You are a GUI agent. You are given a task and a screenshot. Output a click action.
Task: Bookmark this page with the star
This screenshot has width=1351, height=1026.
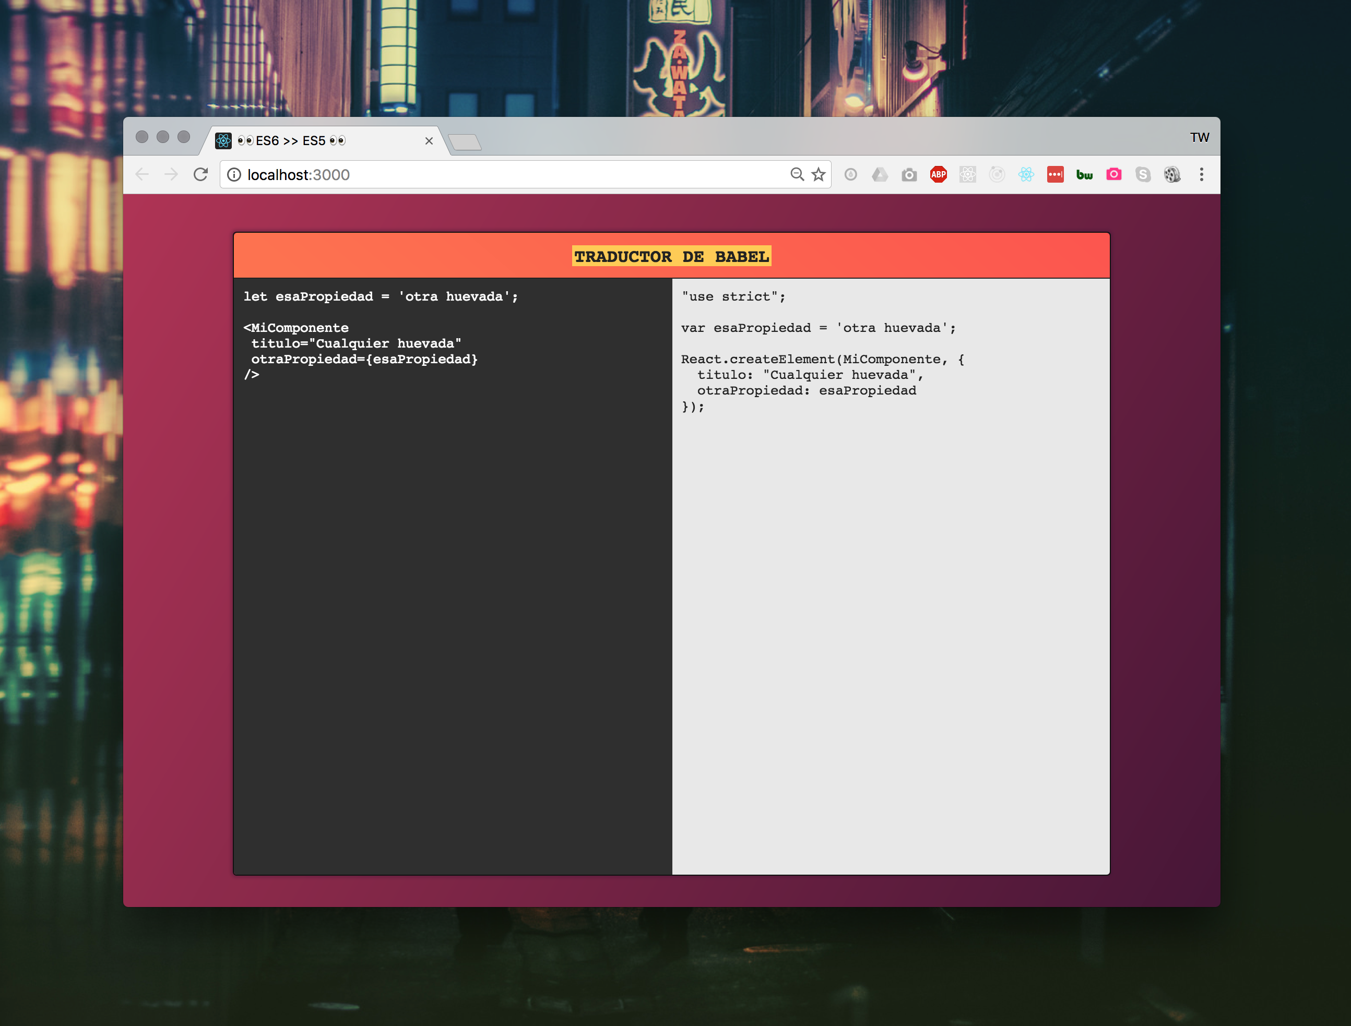tap(819, 175)
